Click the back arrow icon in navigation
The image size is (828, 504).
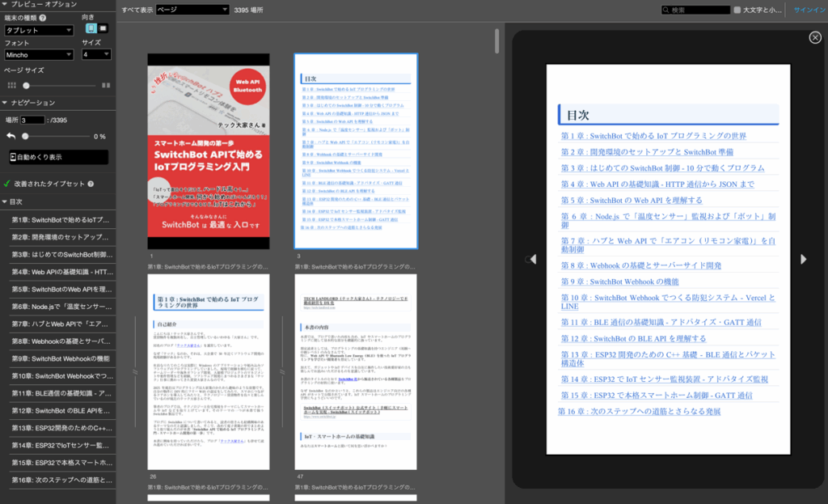pyautogui.click(x=11, y=136)
